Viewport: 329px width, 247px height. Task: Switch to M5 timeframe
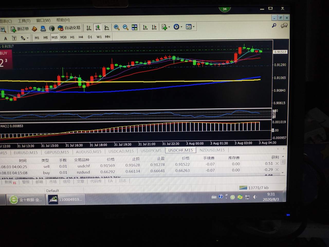(45, 38)
